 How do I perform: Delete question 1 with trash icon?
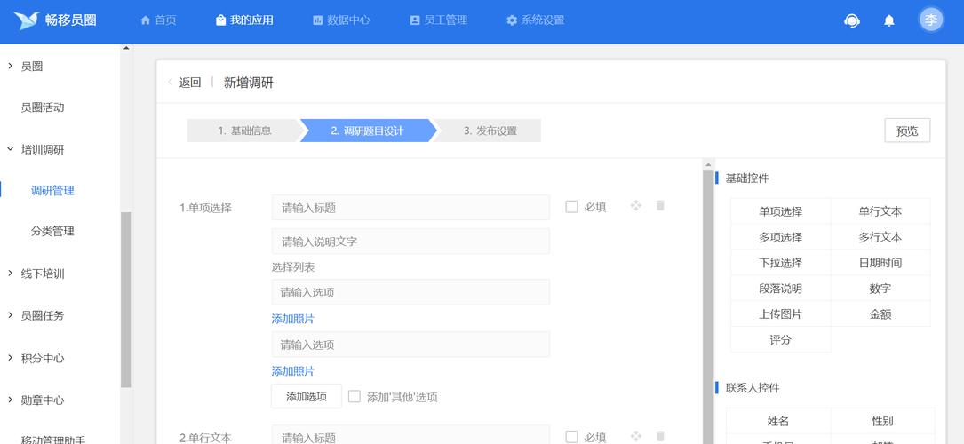point(660,206)
